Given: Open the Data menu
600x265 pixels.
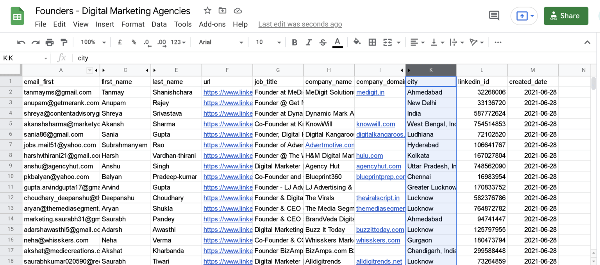Looking at the screenshot, I should point(159,24).
